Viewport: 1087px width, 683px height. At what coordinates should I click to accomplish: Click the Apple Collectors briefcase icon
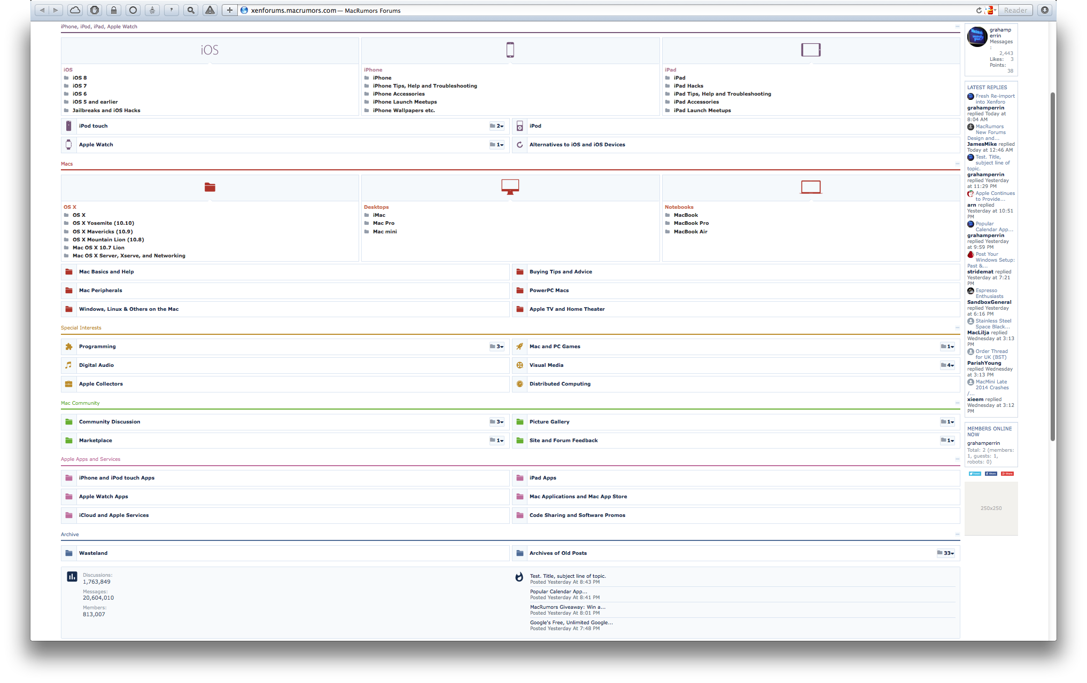(x=68, y=384)
